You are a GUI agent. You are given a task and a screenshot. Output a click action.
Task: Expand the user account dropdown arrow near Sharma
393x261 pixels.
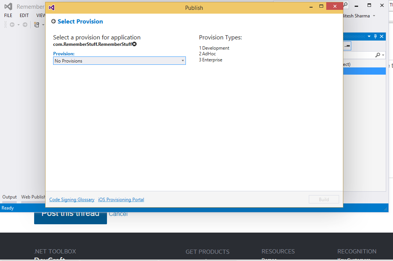[x=374, y=16]
